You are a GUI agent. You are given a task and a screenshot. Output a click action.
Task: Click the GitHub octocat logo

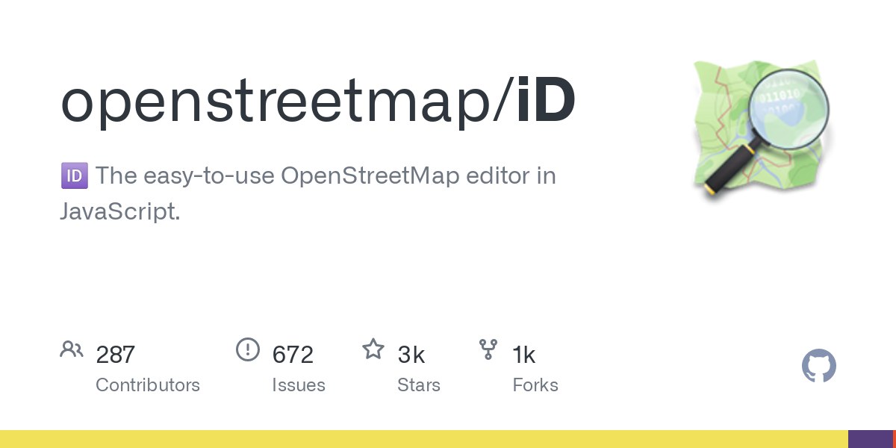click(x=819, y=367)
